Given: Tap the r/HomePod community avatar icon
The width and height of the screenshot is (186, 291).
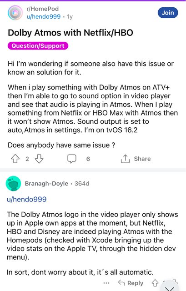Looking at the screenshot, I should coord(15,13).
